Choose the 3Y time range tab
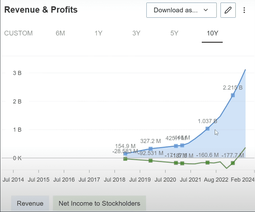Image resolution: width=255 pixels, height=212 pixels. [136, 33]
